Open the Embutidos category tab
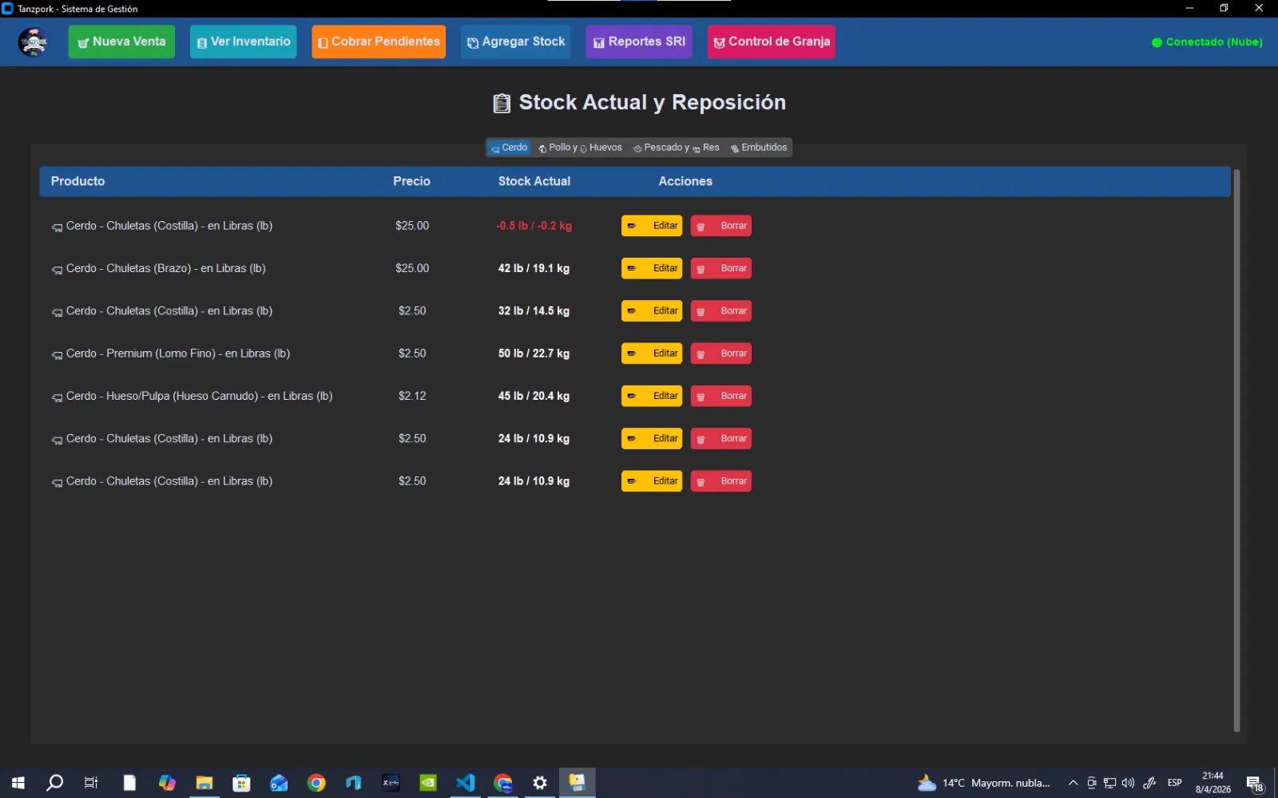Image resolution: width=1278 pixels, height=798 pixels. (759, 148)
